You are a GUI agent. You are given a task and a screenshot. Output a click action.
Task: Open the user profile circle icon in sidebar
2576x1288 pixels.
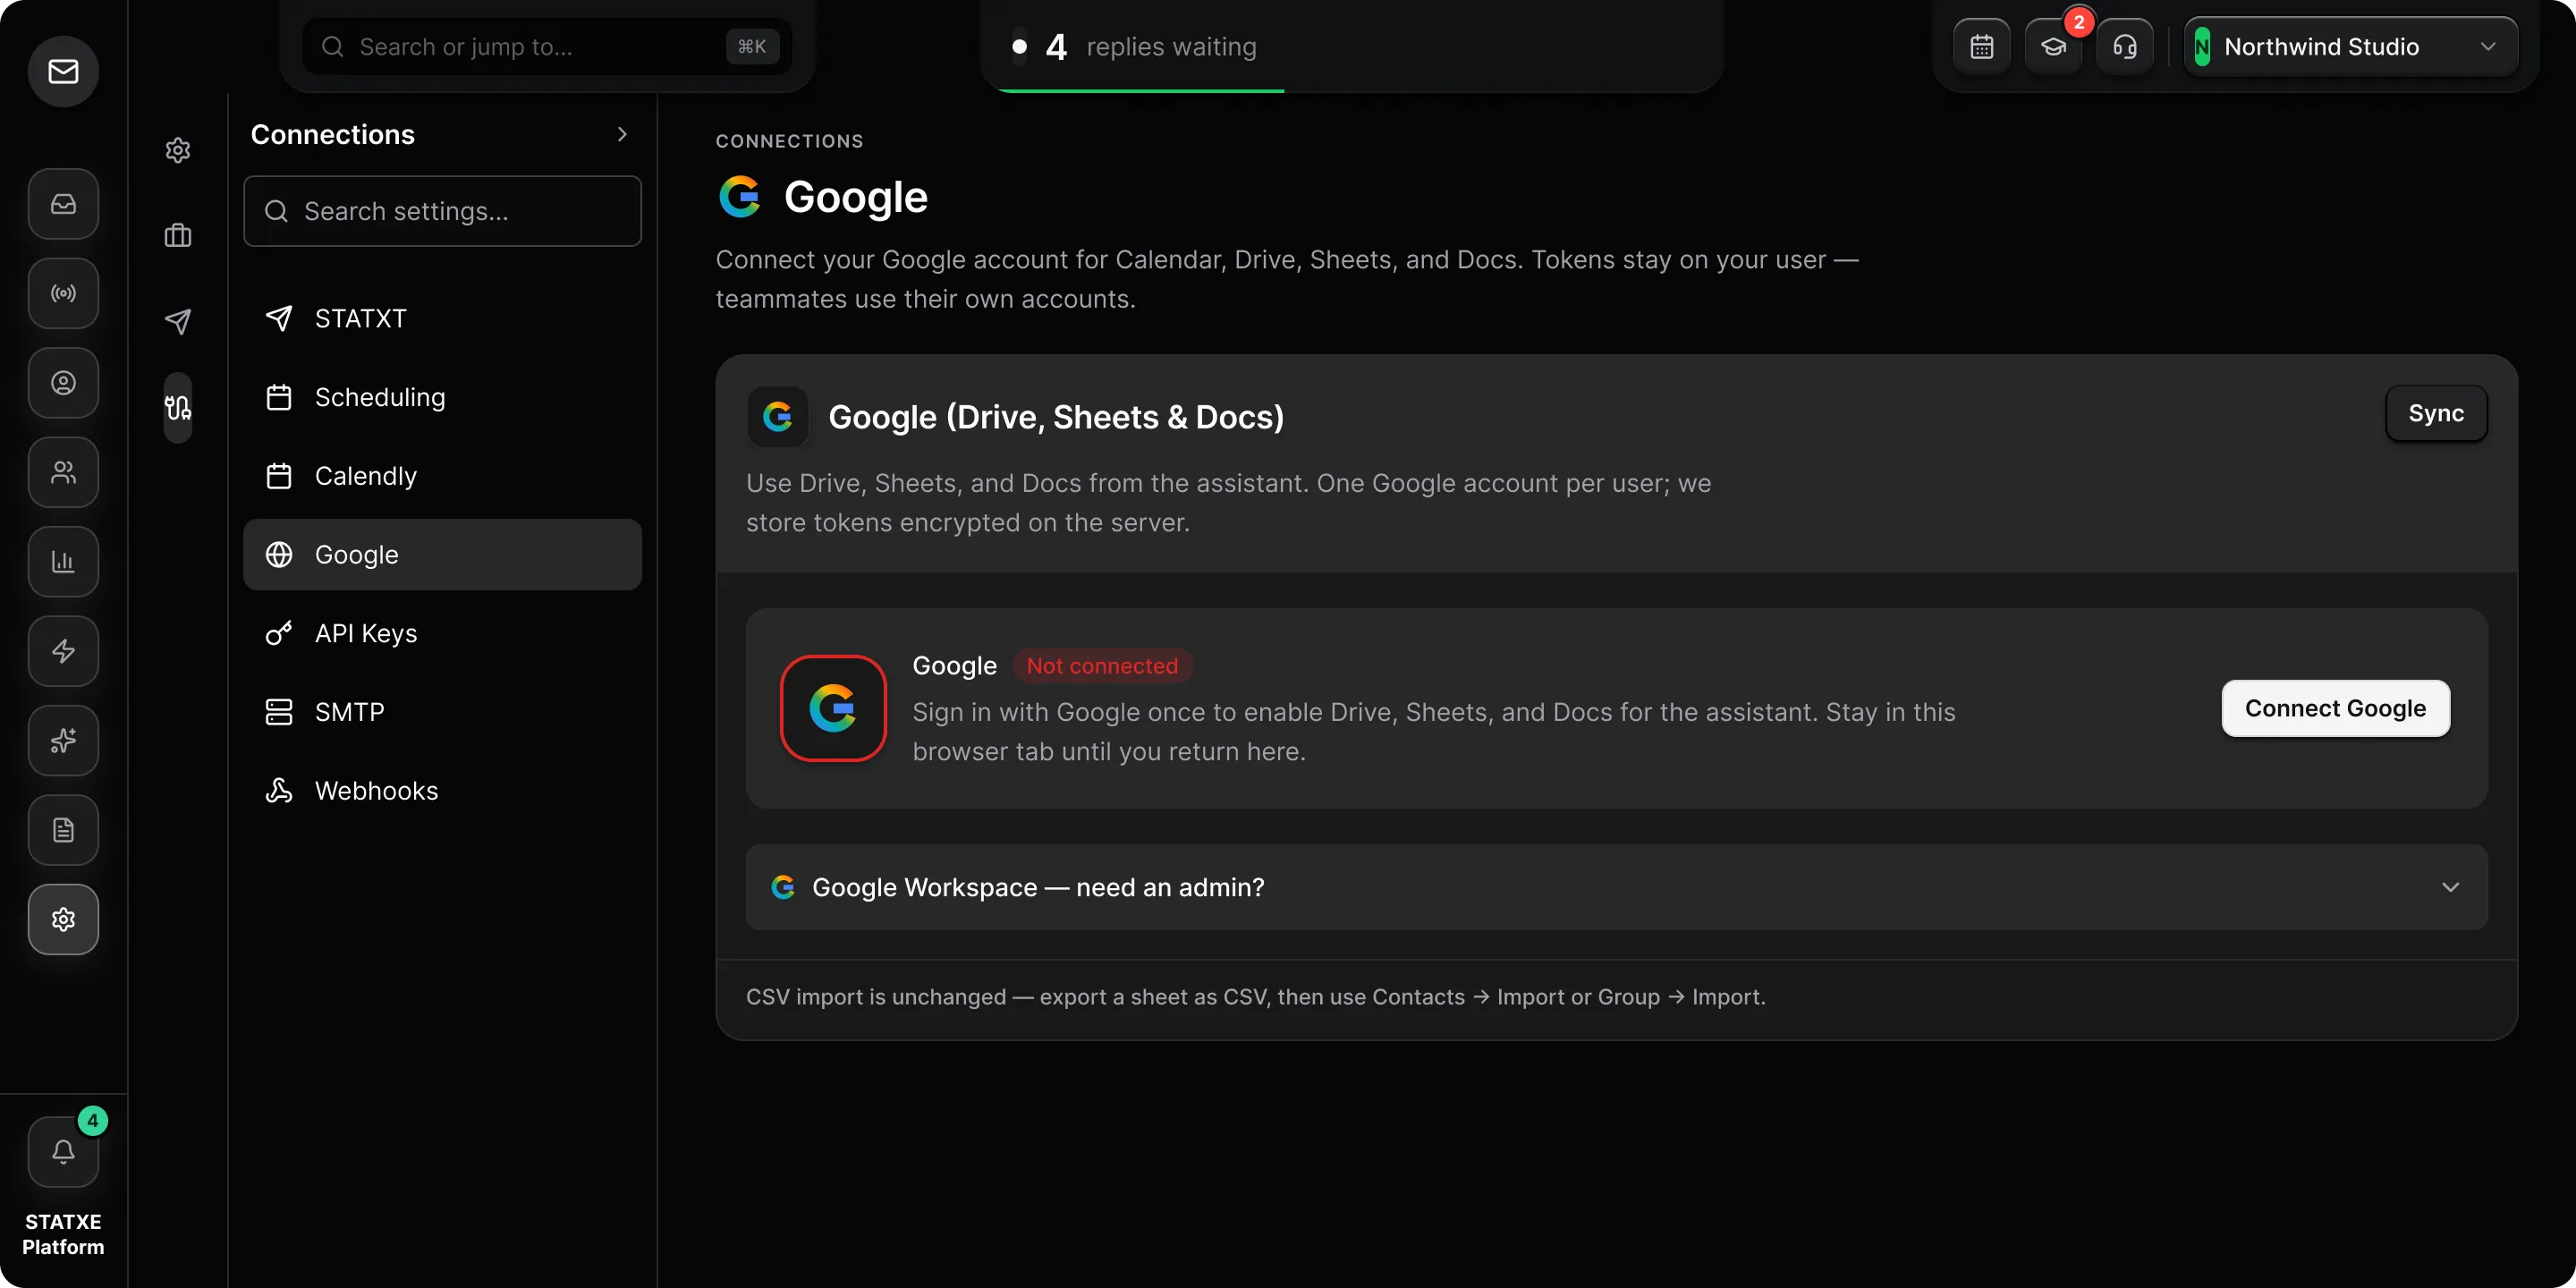pos(63,383)
